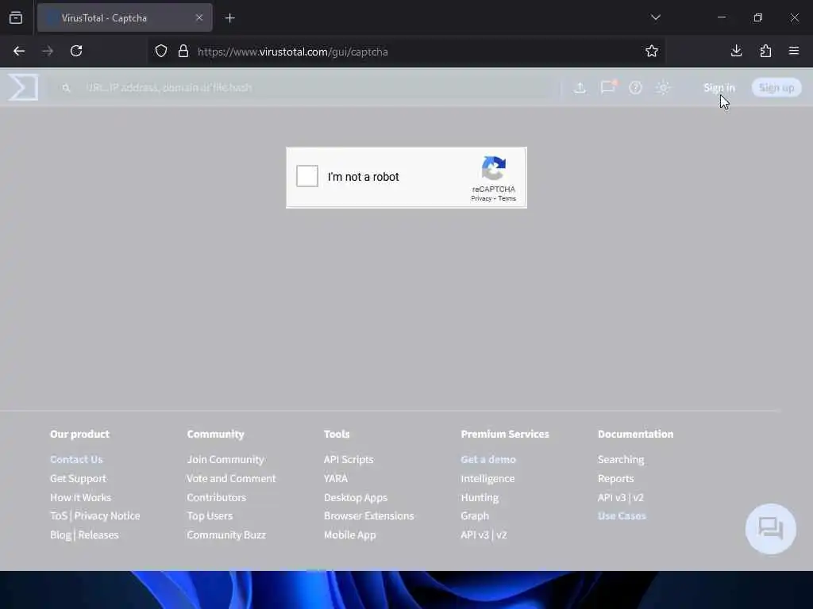
Task: Open the reCAPTCHA Privacy link
Action: [481, 198]
